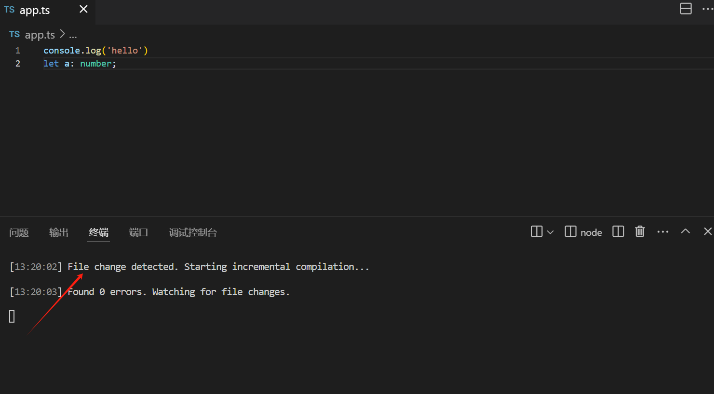Split the terminal
The image size is (714, 394).
point(618,231)
